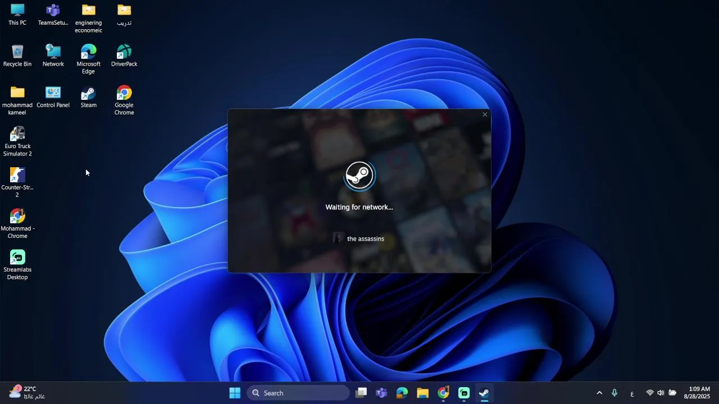
Task: Select the Streamlabs Desktop shortcut
Action: [x=17, y=265]
